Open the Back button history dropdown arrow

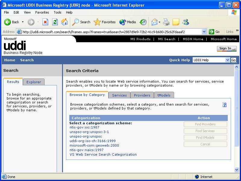[23, 22]
